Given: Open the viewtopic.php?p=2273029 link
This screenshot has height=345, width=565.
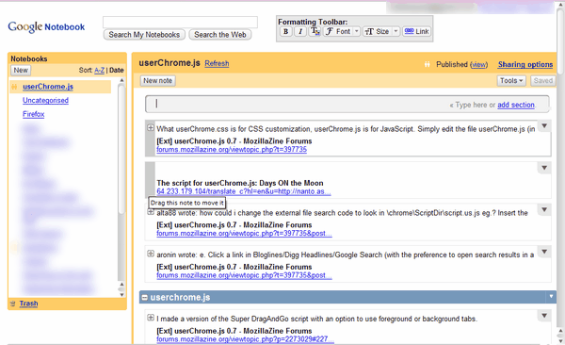Looking at the screenshot, I should click(x=246, y=339).
